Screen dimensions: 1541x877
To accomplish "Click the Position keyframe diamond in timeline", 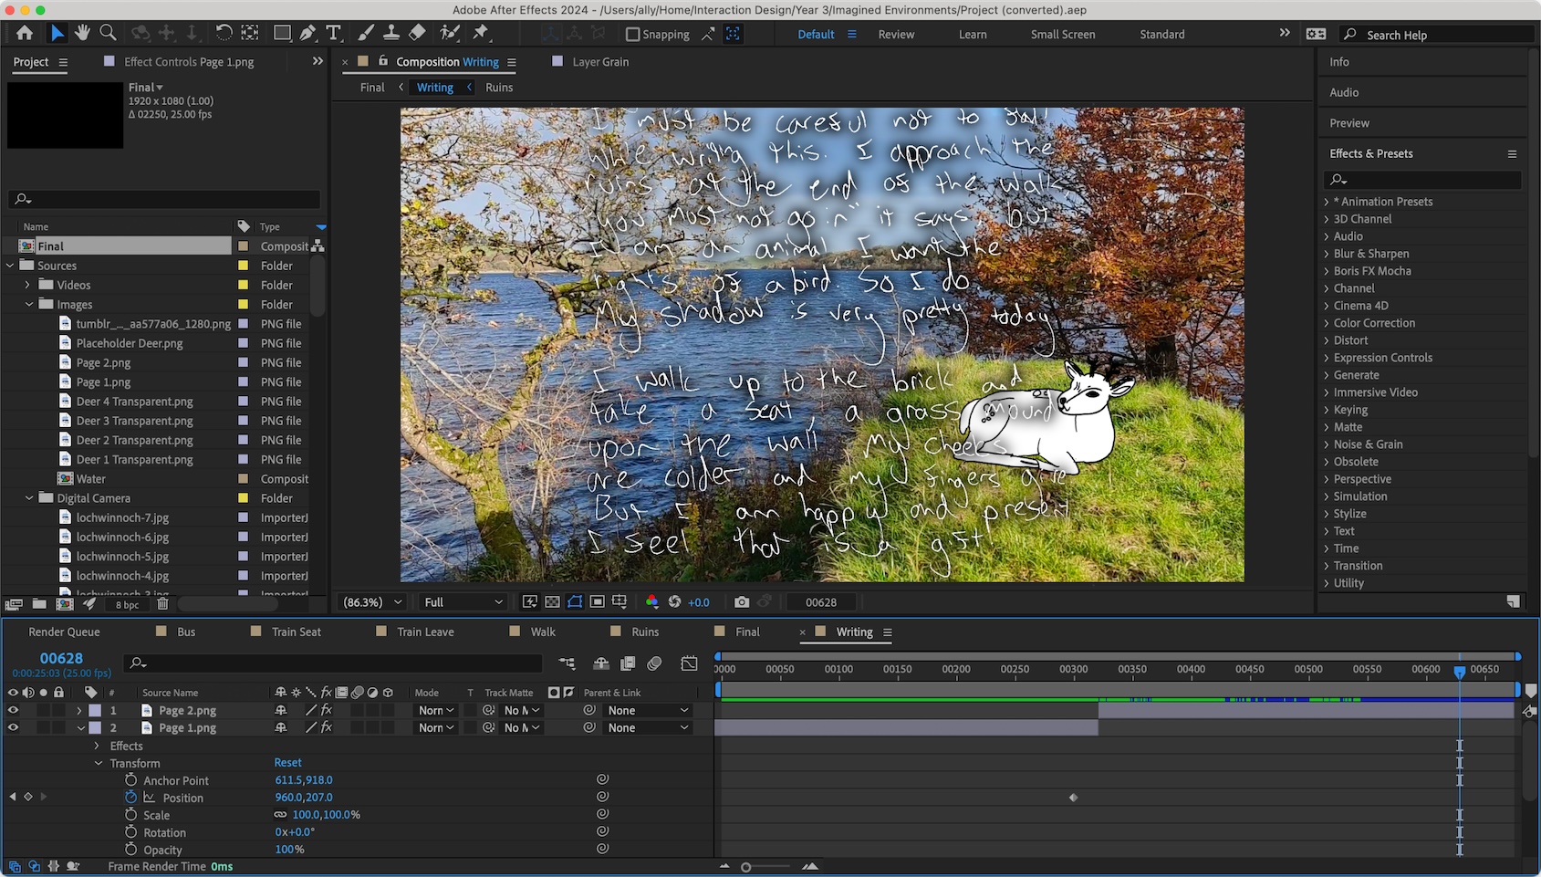I will (x=1073, y=798).
